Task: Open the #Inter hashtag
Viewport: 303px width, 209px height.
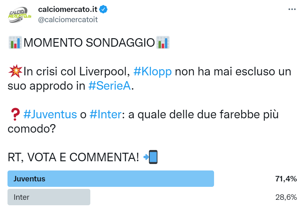Action: (105, 114)
